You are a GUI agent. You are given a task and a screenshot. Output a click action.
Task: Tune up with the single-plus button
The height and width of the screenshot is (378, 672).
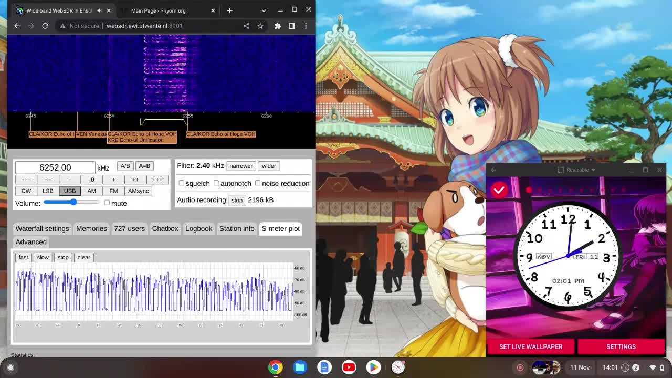113,180
